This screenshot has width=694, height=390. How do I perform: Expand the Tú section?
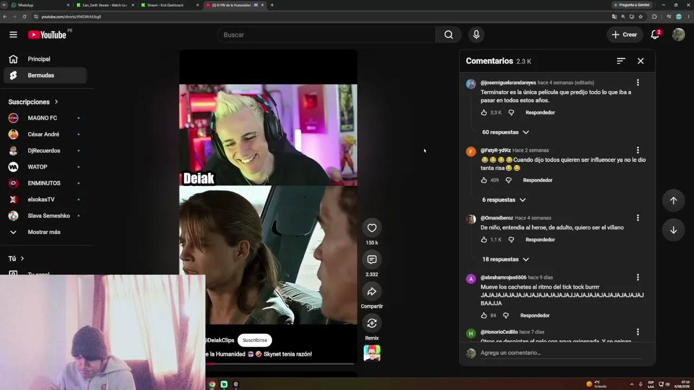16,259
